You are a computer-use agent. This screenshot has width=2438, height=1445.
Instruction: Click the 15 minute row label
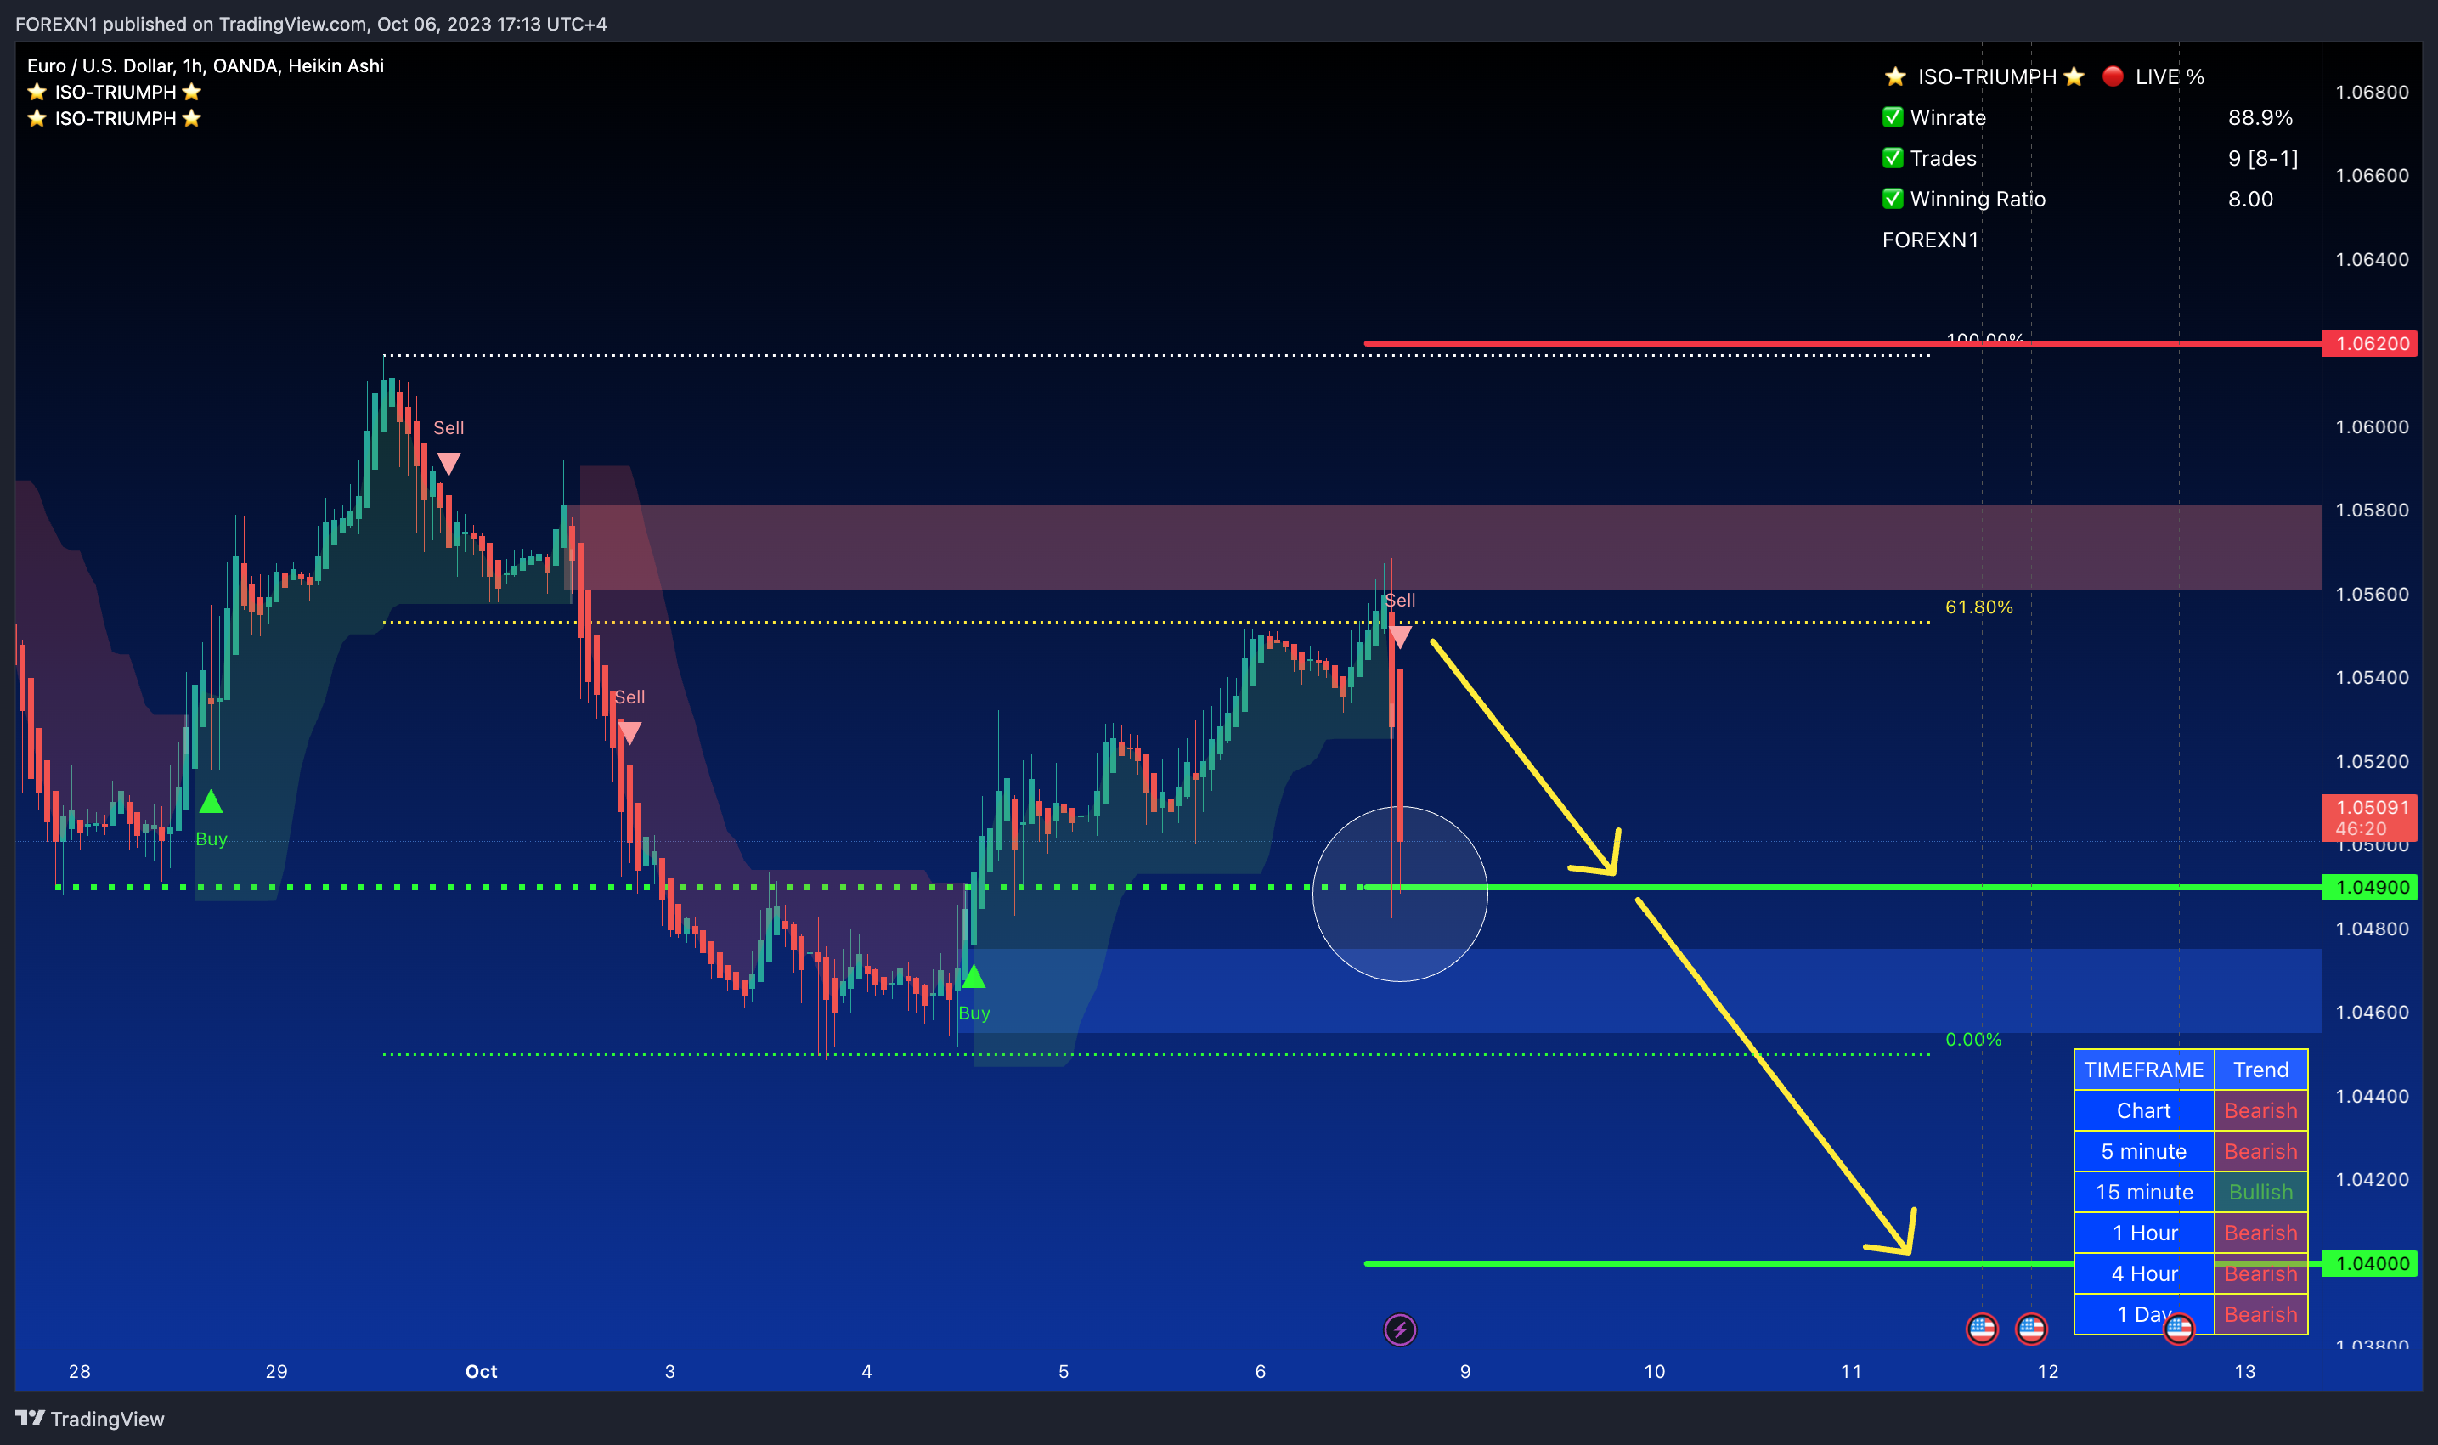coord(2143,1192)
